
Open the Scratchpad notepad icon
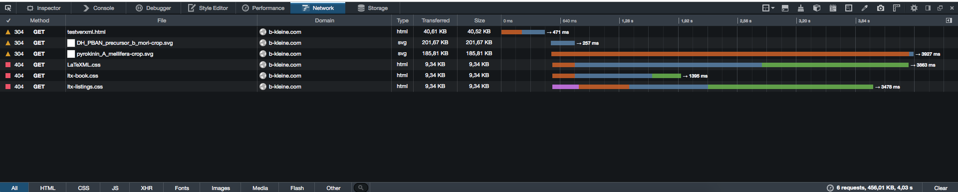coord(833,8)
